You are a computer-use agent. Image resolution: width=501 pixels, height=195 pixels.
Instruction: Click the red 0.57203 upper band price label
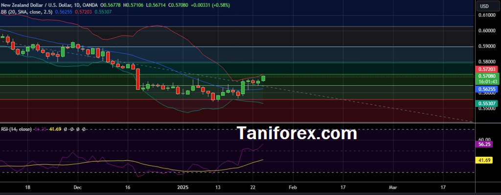pos(487,69)
